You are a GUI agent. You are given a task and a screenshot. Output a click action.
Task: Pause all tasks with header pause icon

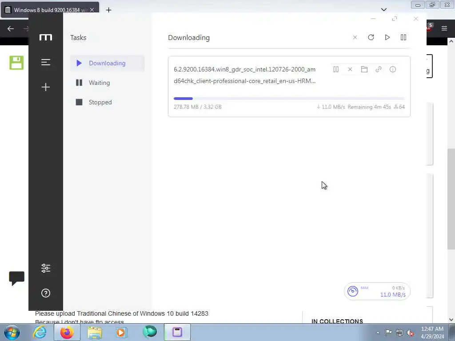[x=403, y=37]
